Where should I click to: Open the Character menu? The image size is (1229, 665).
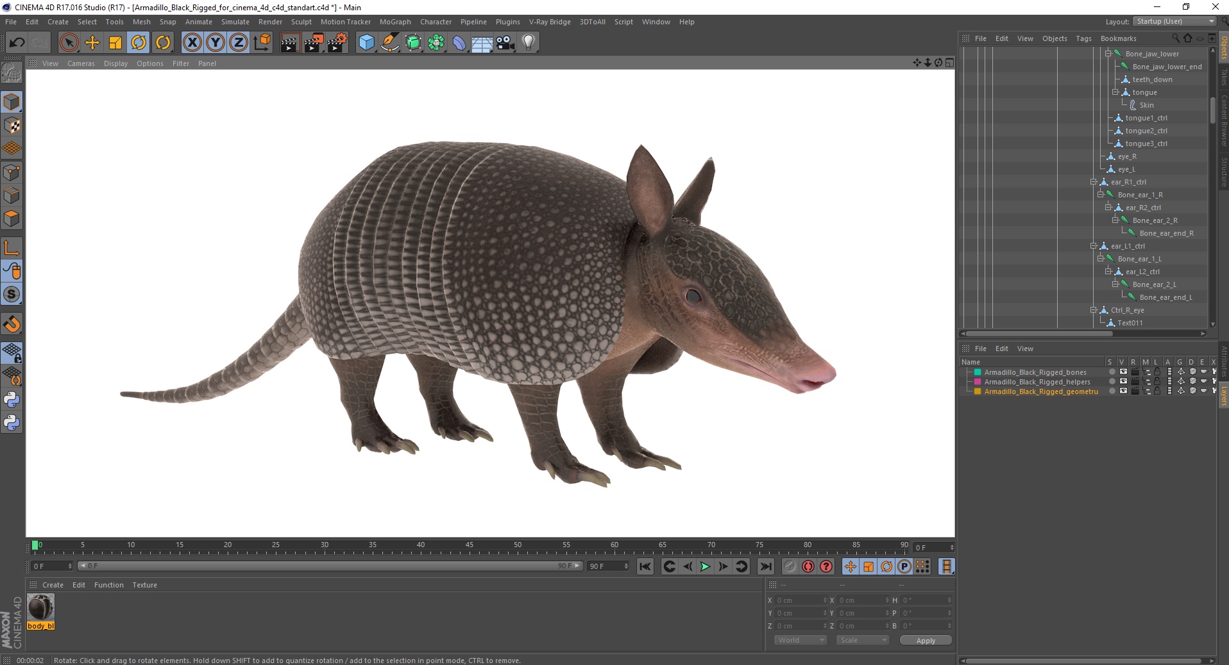436,22
